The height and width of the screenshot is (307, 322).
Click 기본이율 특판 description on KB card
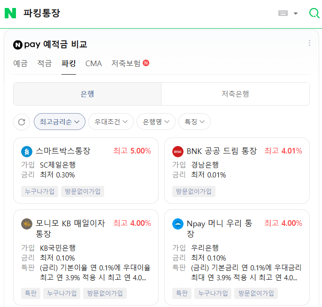point(95,273)
